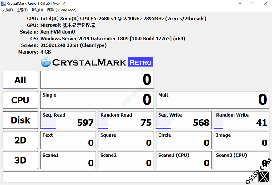Run all benchmarks with All button
272x185 pixels.
point(20,80)
